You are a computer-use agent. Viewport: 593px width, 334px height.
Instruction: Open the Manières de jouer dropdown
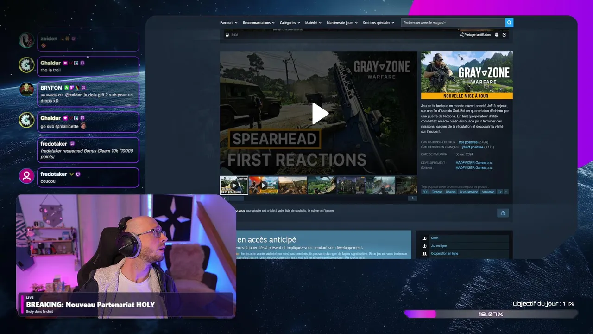click(342, 23)
